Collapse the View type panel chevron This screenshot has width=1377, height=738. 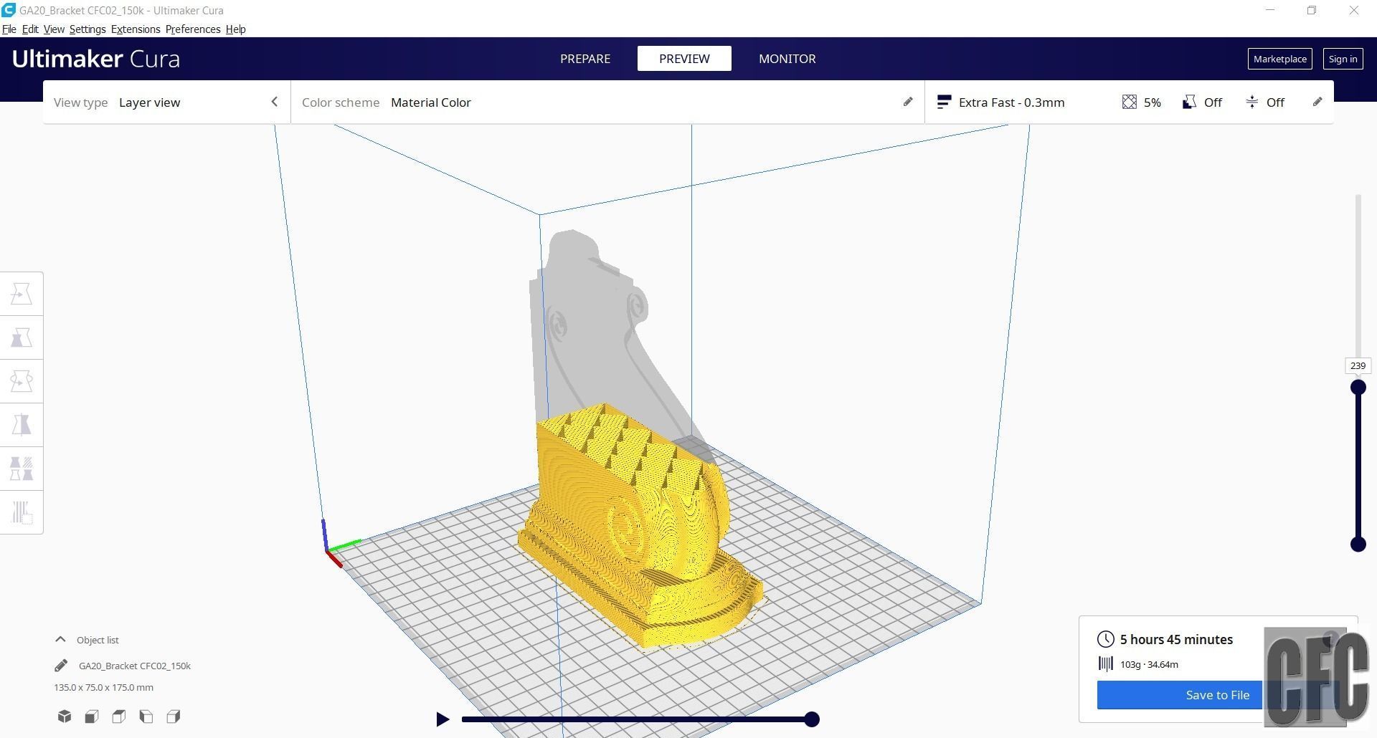tap(274, 102)
